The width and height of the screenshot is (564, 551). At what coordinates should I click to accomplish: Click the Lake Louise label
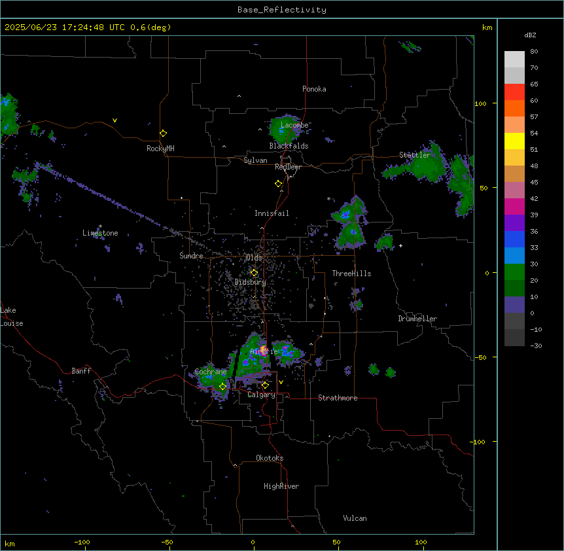point(12,317)
